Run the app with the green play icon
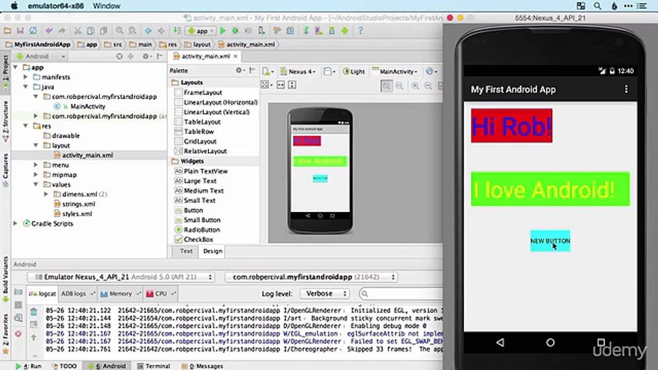658x370 pixels. pyautogui.click(x=223, y=31)
